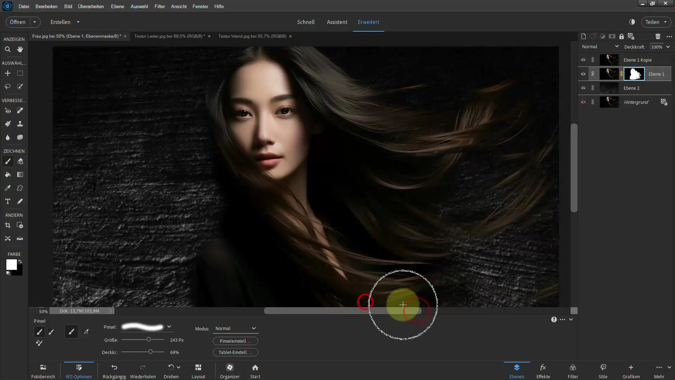Viewport: 675px width, 380px height.
Task: Add a layer mask
Action: [612, 36]
